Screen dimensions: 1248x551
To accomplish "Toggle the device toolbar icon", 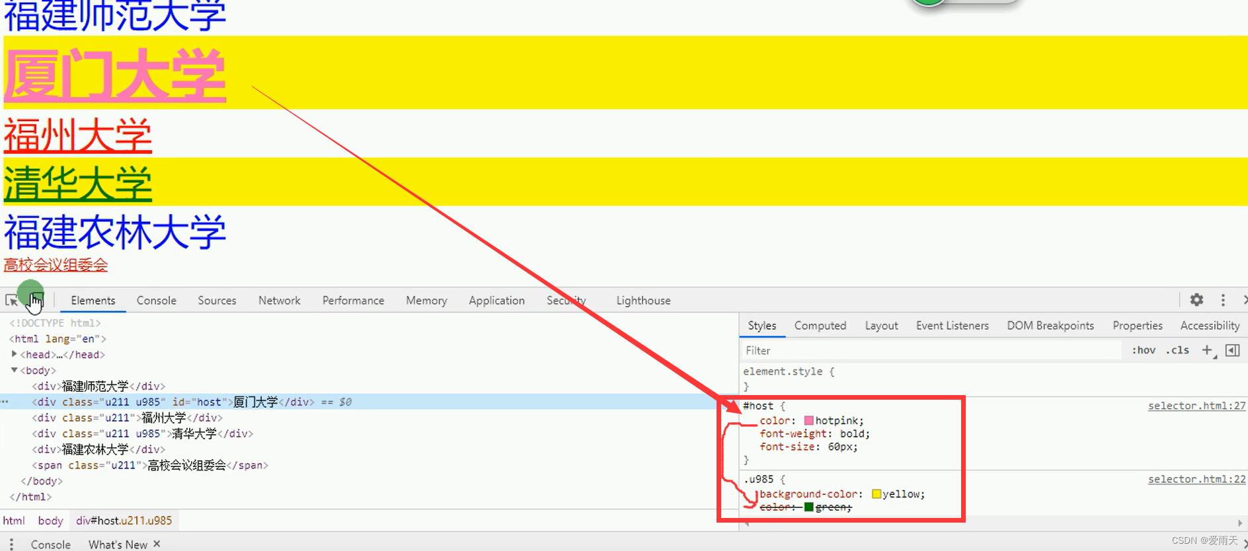I will tap(36, 301).
